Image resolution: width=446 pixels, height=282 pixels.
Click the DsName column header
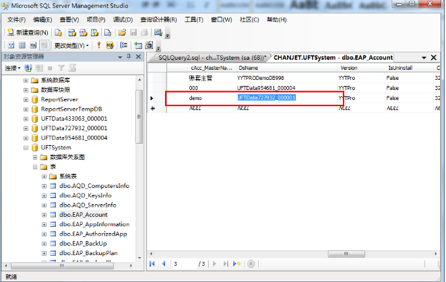tap(286, 68)
